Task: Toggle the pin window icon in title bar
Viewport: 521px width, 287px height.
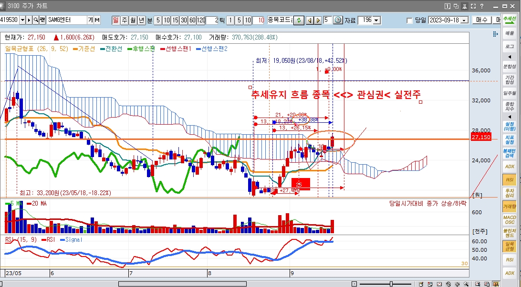Action: (x=465, y=6)
